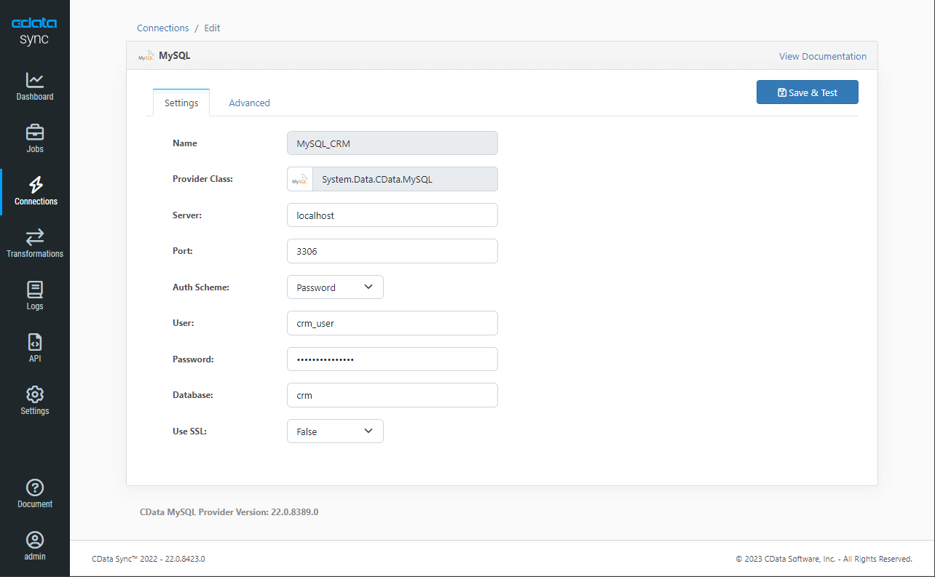Focus the Port input field
This screenshot has height=577, width=935.
(x=392, y=250)
